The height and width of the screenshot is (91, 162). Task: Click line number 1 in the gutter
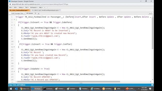click(12, 17)
